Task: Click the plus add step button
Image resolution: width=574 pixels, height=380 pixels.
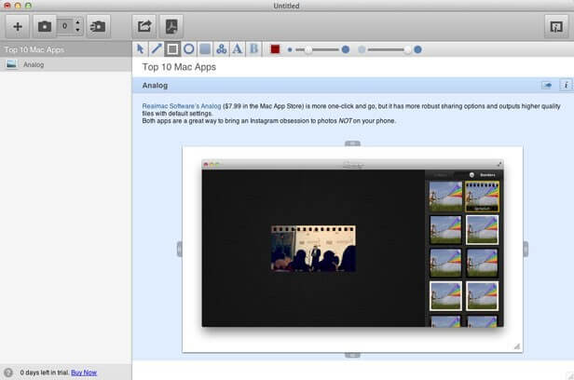Action: 17,26
